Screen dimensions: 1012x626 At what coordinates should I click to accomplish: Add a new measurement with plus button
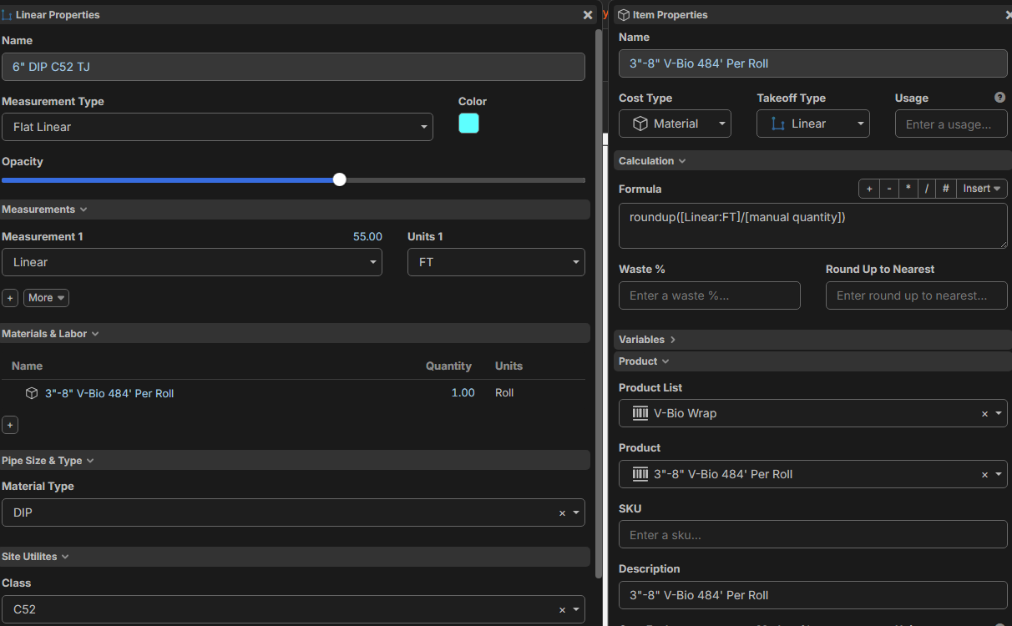10,298
